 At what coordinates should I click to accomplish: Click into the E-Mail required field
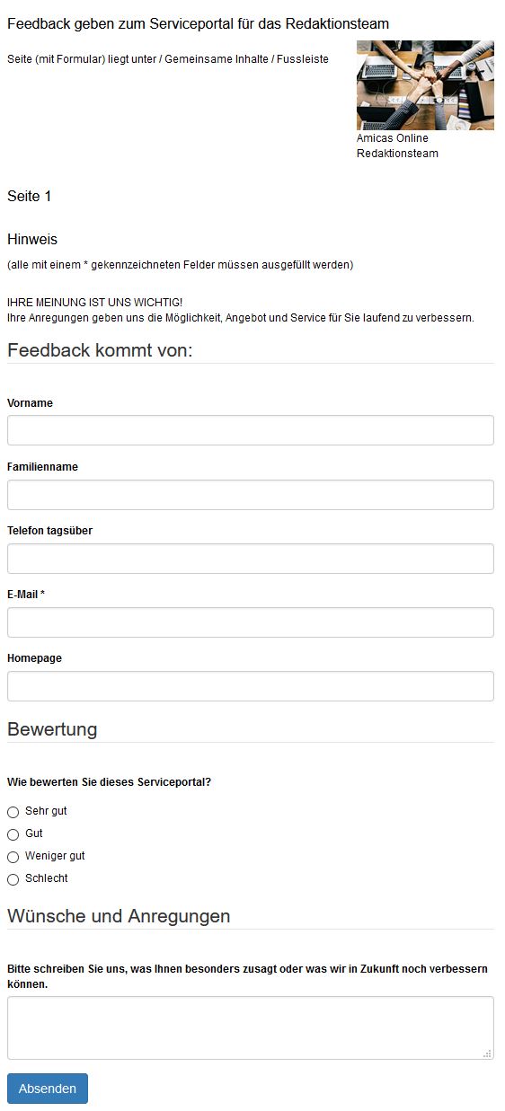pos(251,622)
